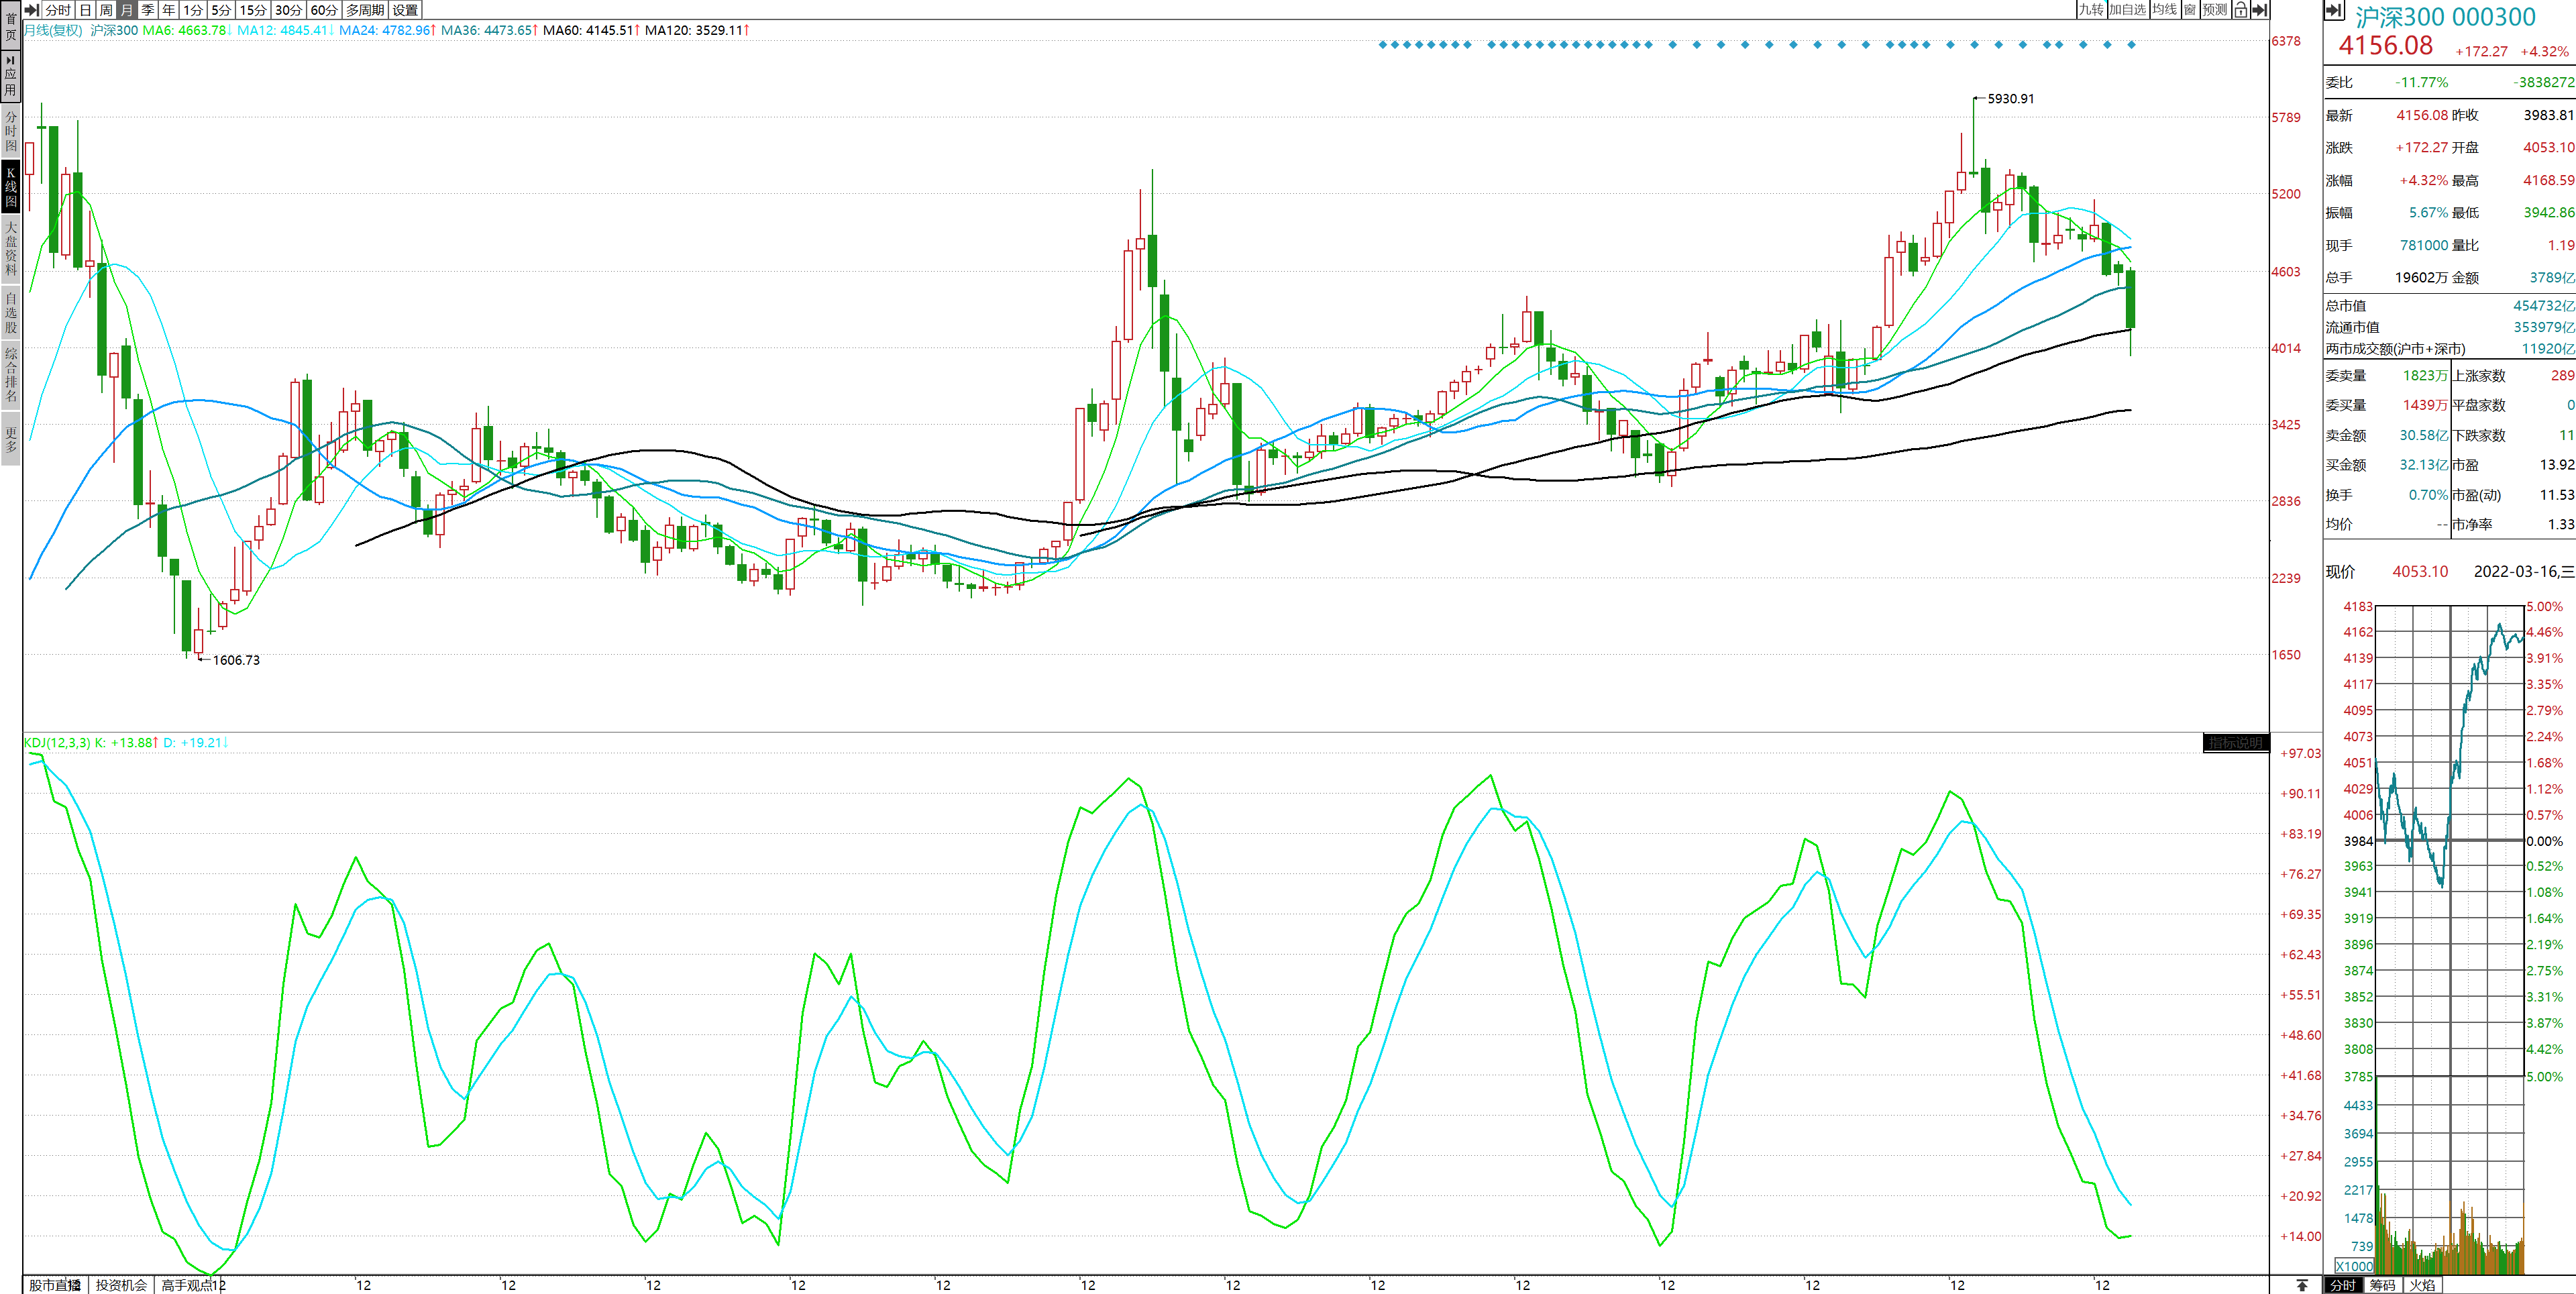Click the upward arrow icon at bottom right

click(x=2302, y=1285)
